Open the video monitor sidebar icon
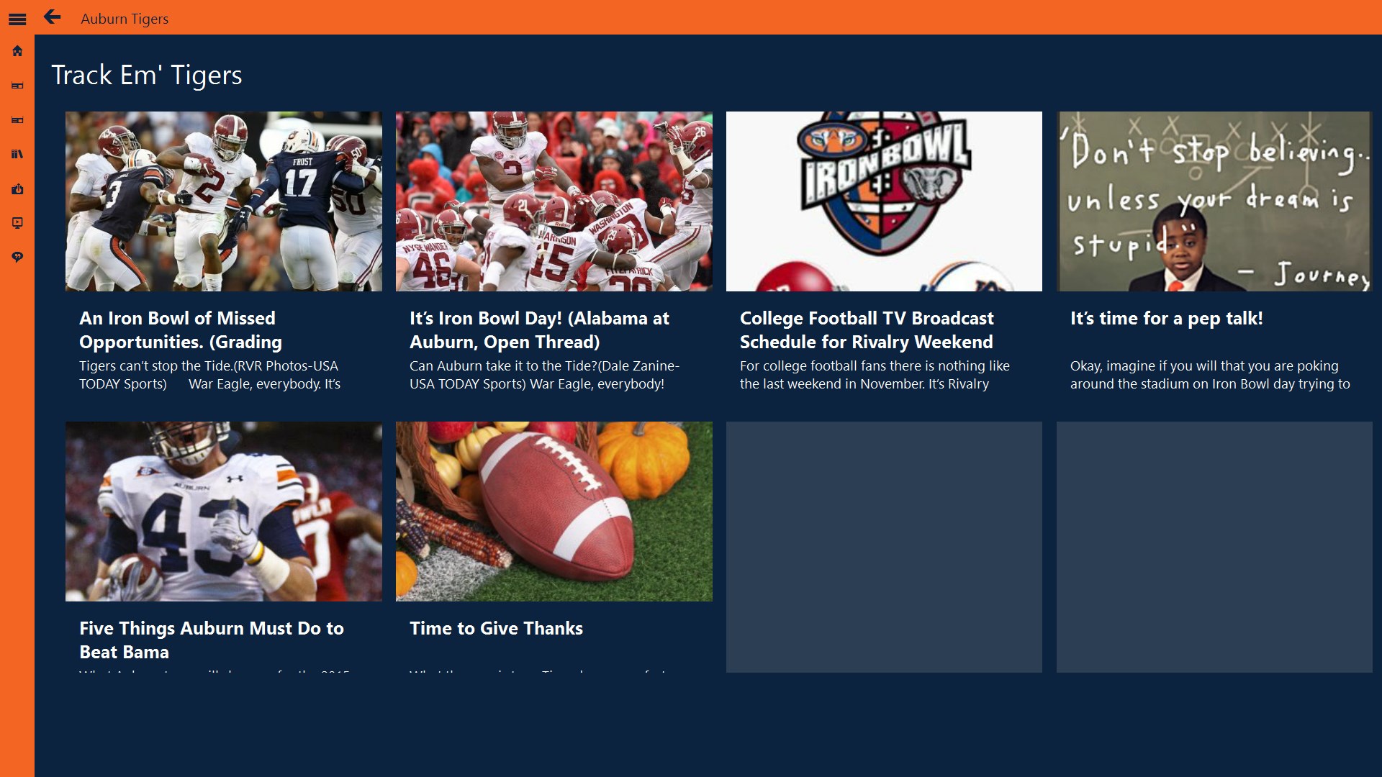Viewport: 1382px width, 777px height. 17,223
